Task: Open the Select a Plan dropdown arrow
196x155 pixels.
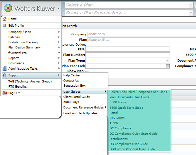Action: click(x=191, y=5)
